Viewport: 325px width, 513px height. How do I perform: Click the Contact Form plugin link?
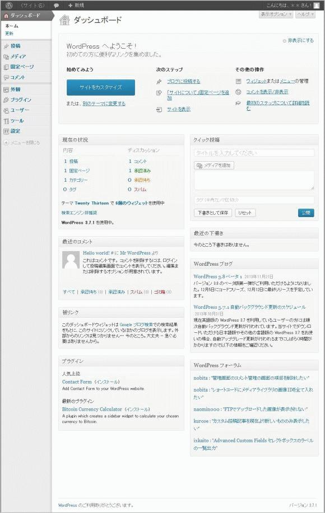pos(77,382)
